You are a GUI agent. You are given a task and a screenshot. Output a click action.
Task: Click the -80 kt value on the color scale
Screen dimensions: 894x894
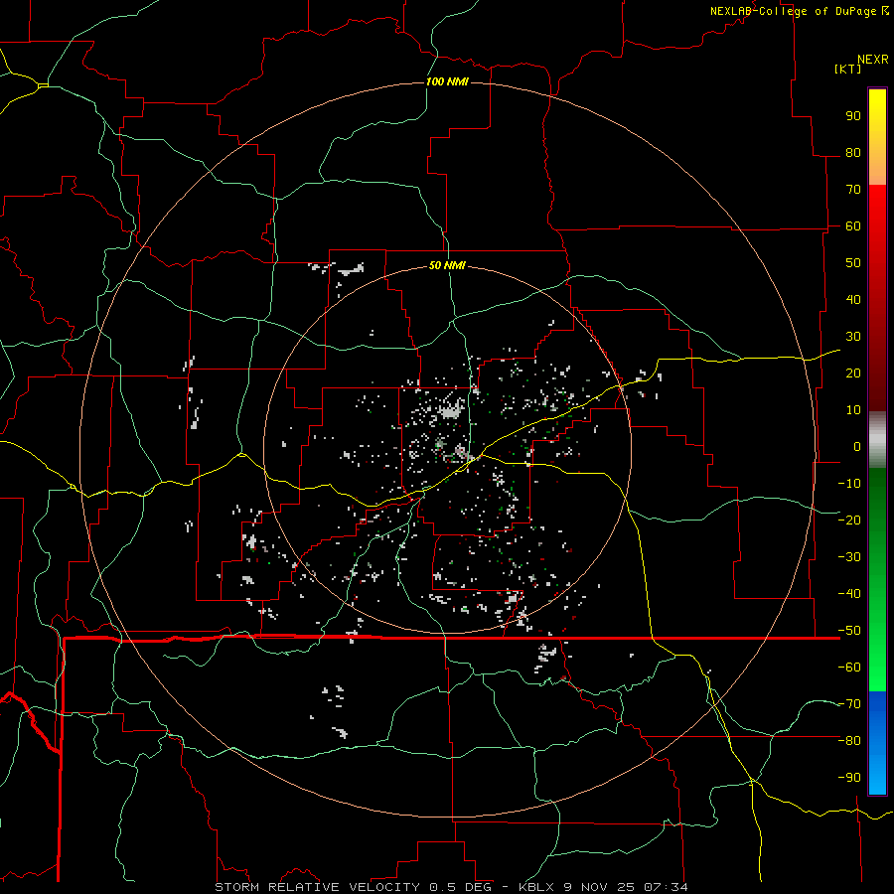[849, 741]
